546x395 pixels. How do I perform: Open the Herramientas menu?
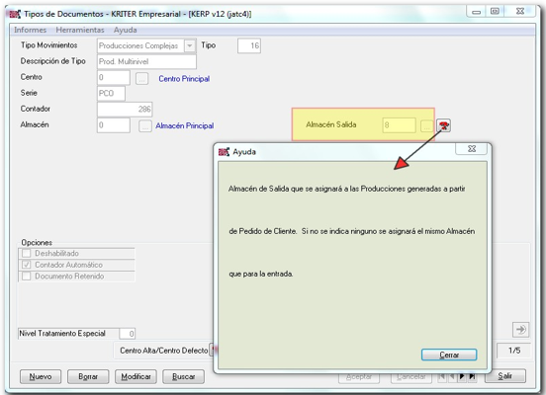click(80, 30)
